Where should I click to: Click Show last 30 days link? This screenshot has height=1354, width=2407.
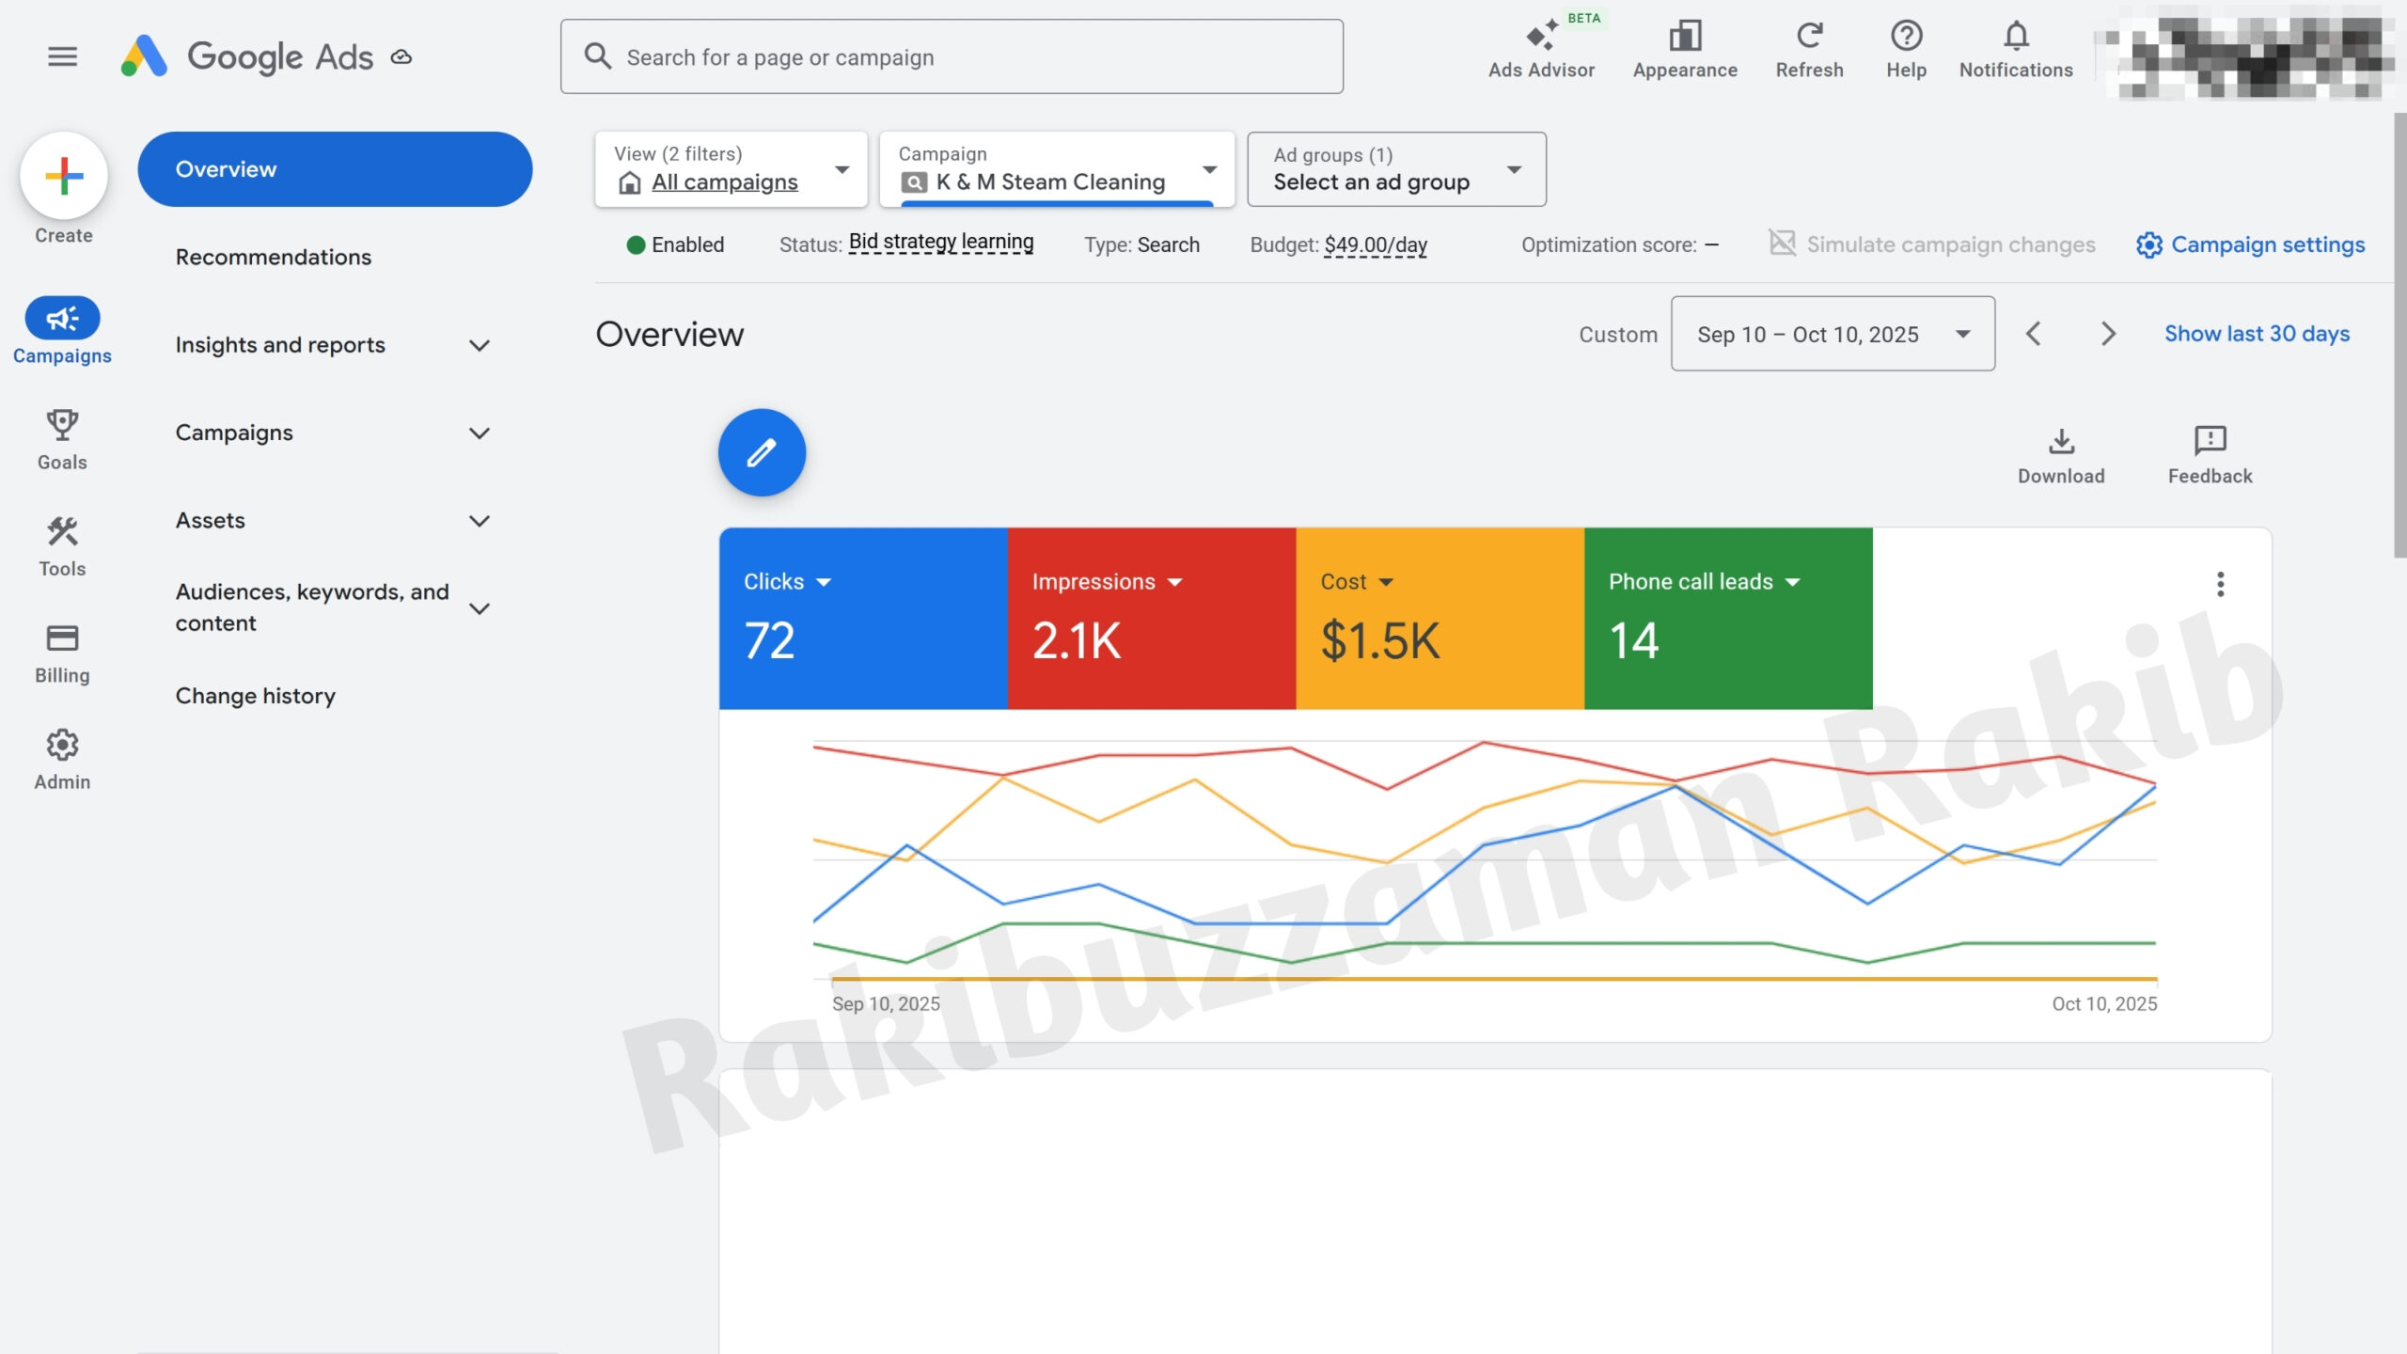2257,334
